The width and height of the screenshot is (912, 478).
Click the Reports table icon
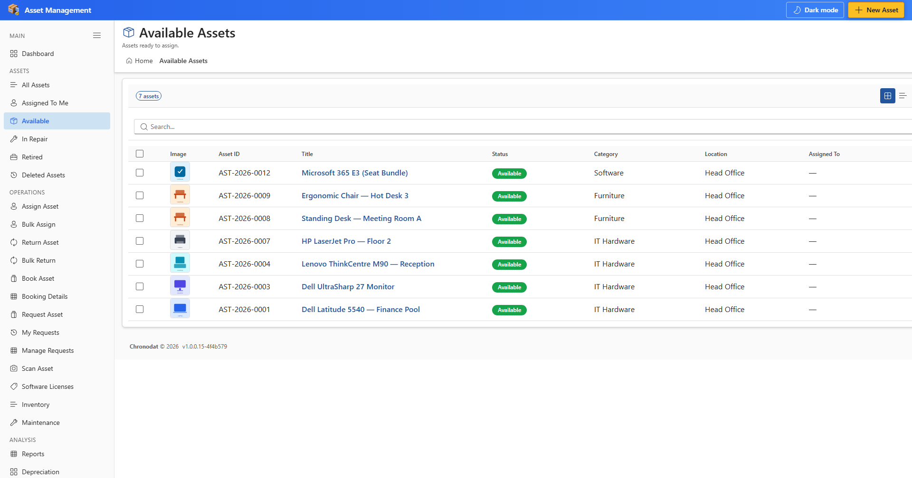pyautogui.click(x=14, y=454)
